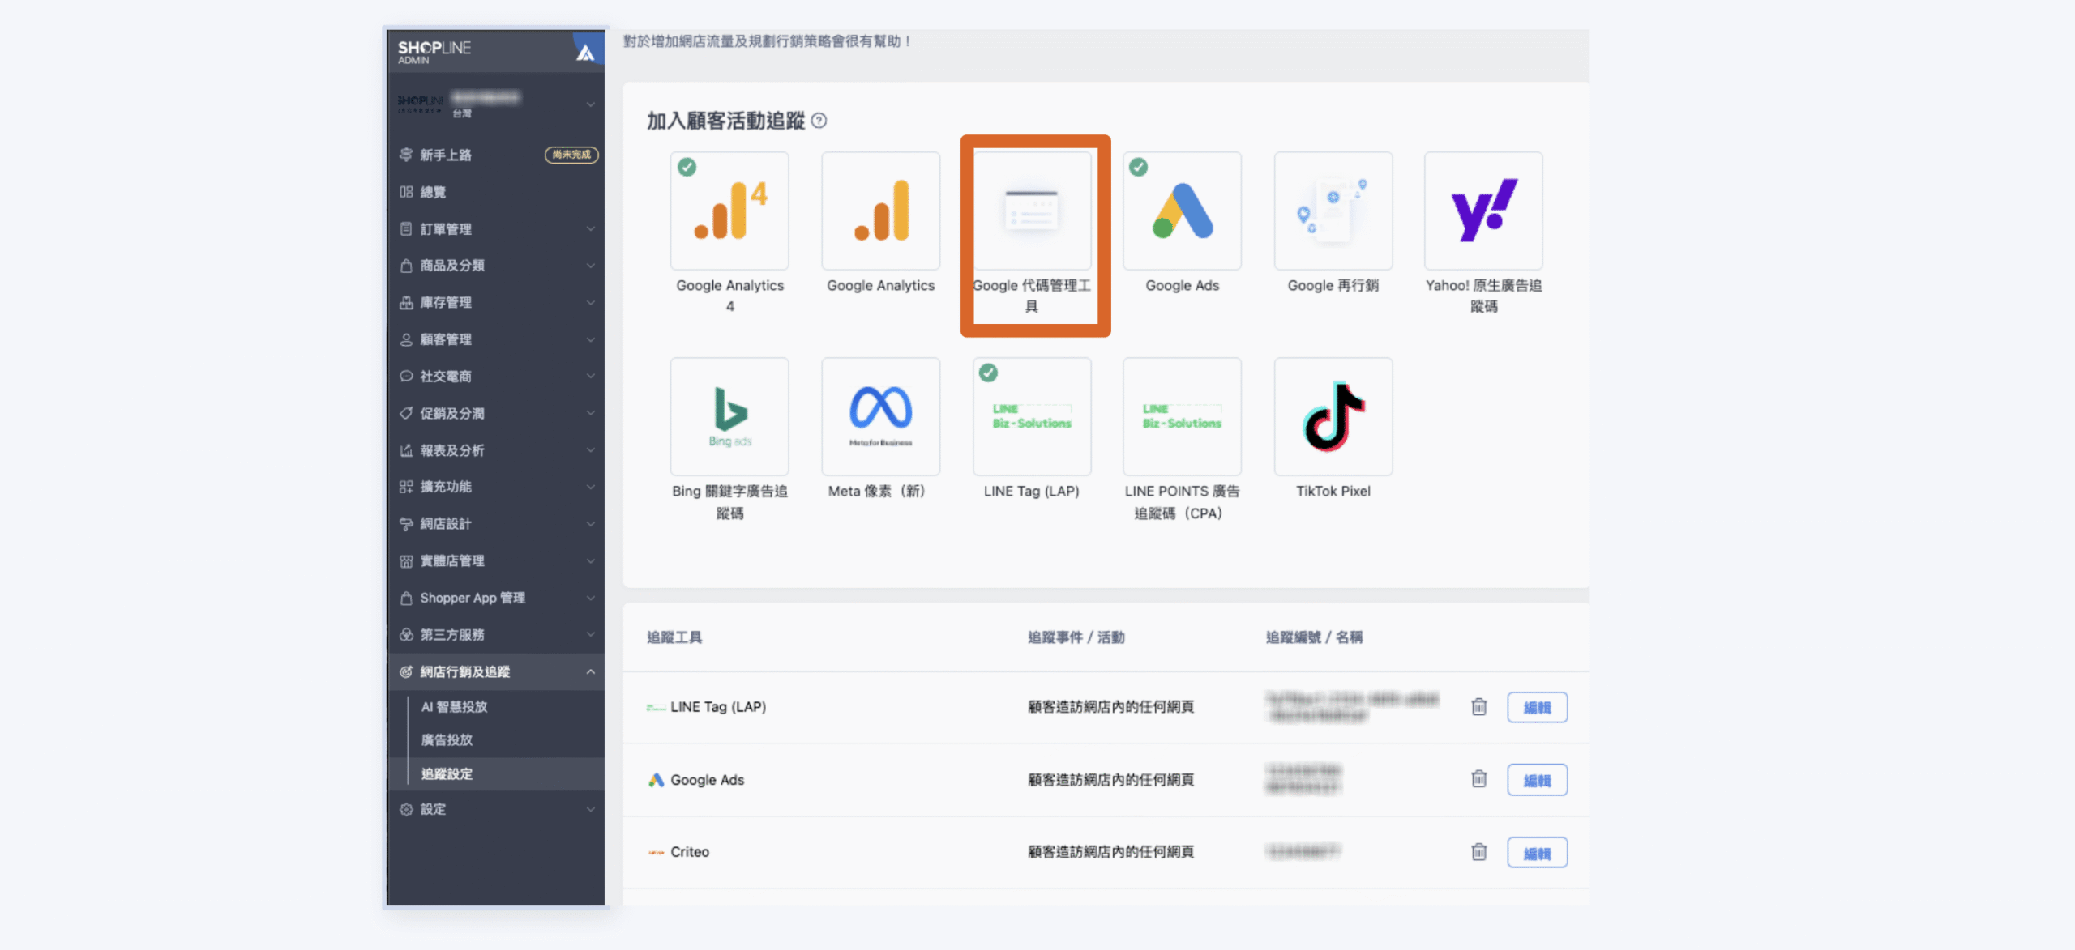Edit the LINE Tag (LAP) tracker

1537,707
